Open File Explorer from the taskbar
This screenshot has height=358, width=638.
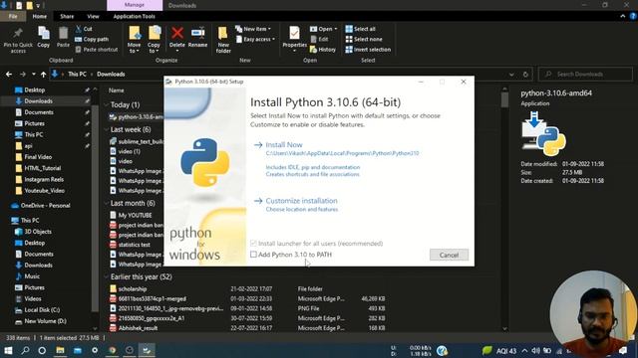pyautogui.click(x=60, y=350)
